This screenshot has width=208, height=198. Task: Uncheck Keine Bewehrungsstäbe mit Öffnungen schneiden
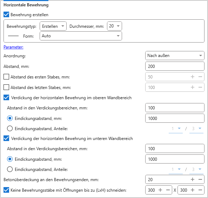pos(6,190)
